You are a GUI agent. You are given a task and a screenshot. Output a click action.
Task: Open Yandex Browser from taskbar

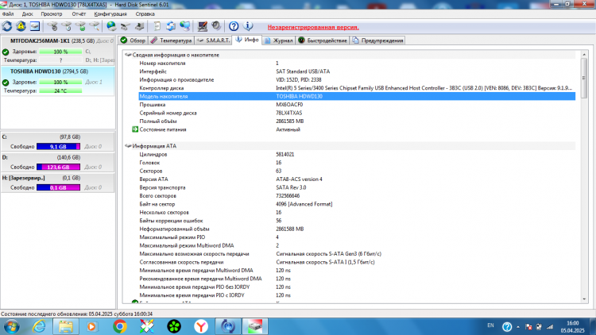click(201, 326)
